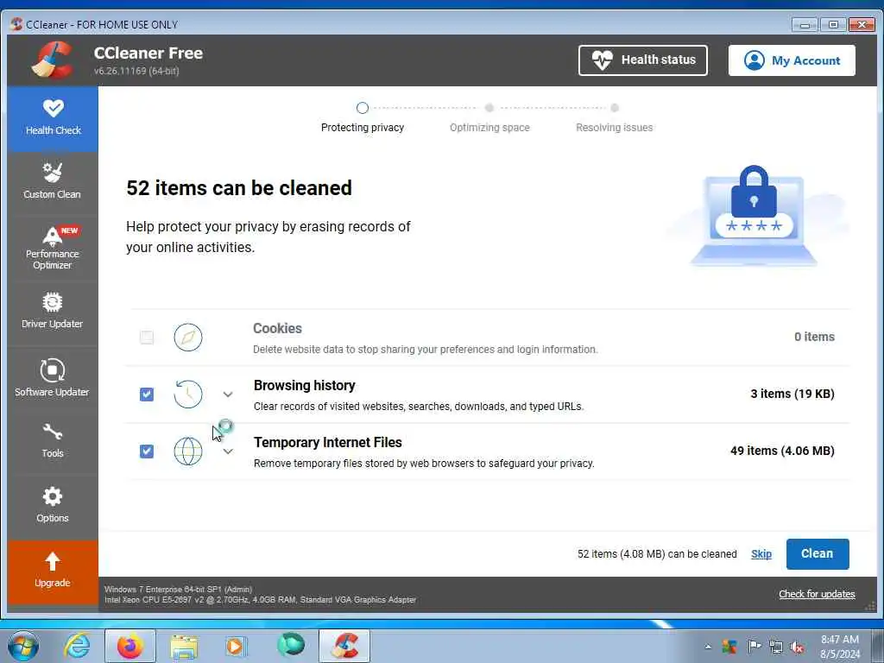Show hidden tray icons arrow
Viewport: 884px width, 663px height.
[x=708, y=647]
